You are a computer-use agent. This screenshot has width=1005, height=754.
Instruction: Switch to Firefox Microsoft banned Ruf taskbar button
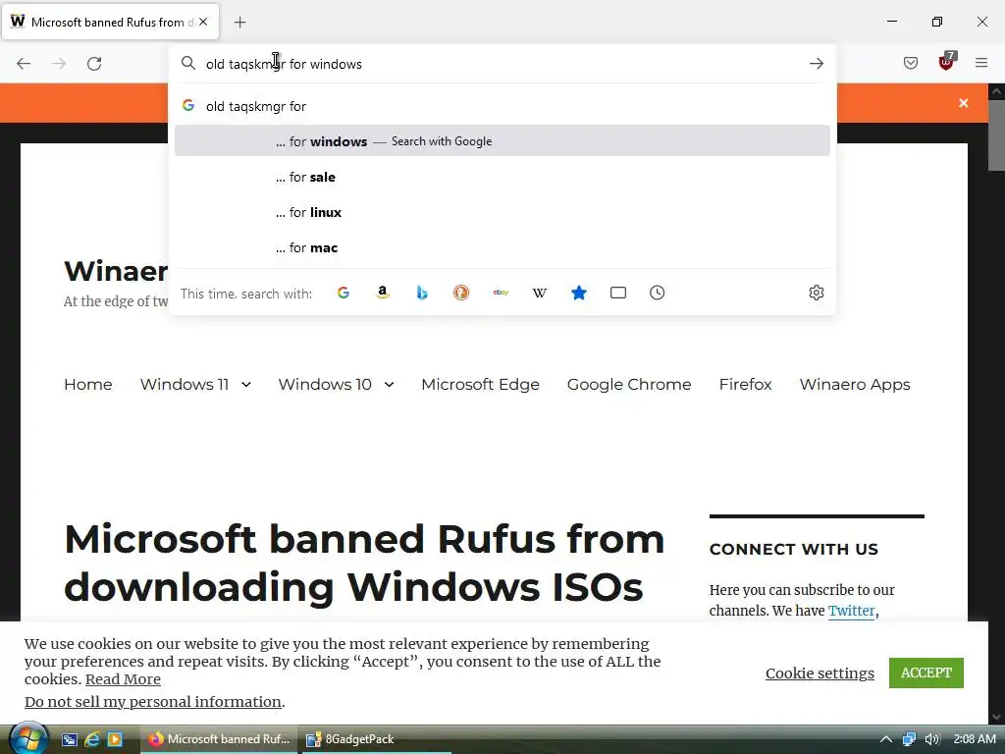pos(219,739)
